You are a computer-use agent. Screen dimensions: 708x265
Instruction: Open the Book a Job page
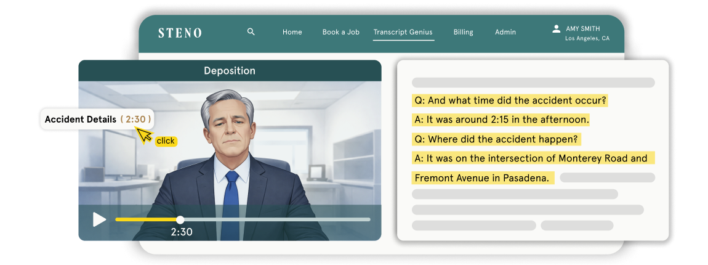tap(340, 32)
